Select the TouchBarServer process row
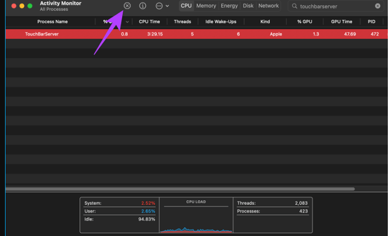The width and height of the screenshot is (388, 236). coord(196,34)
